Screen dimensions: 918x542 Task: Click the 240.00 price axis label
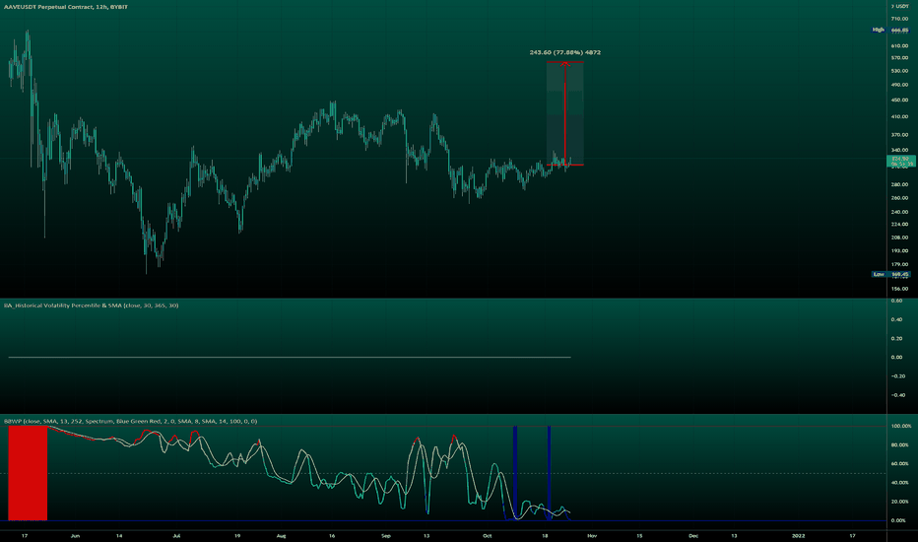click(900, 212)
